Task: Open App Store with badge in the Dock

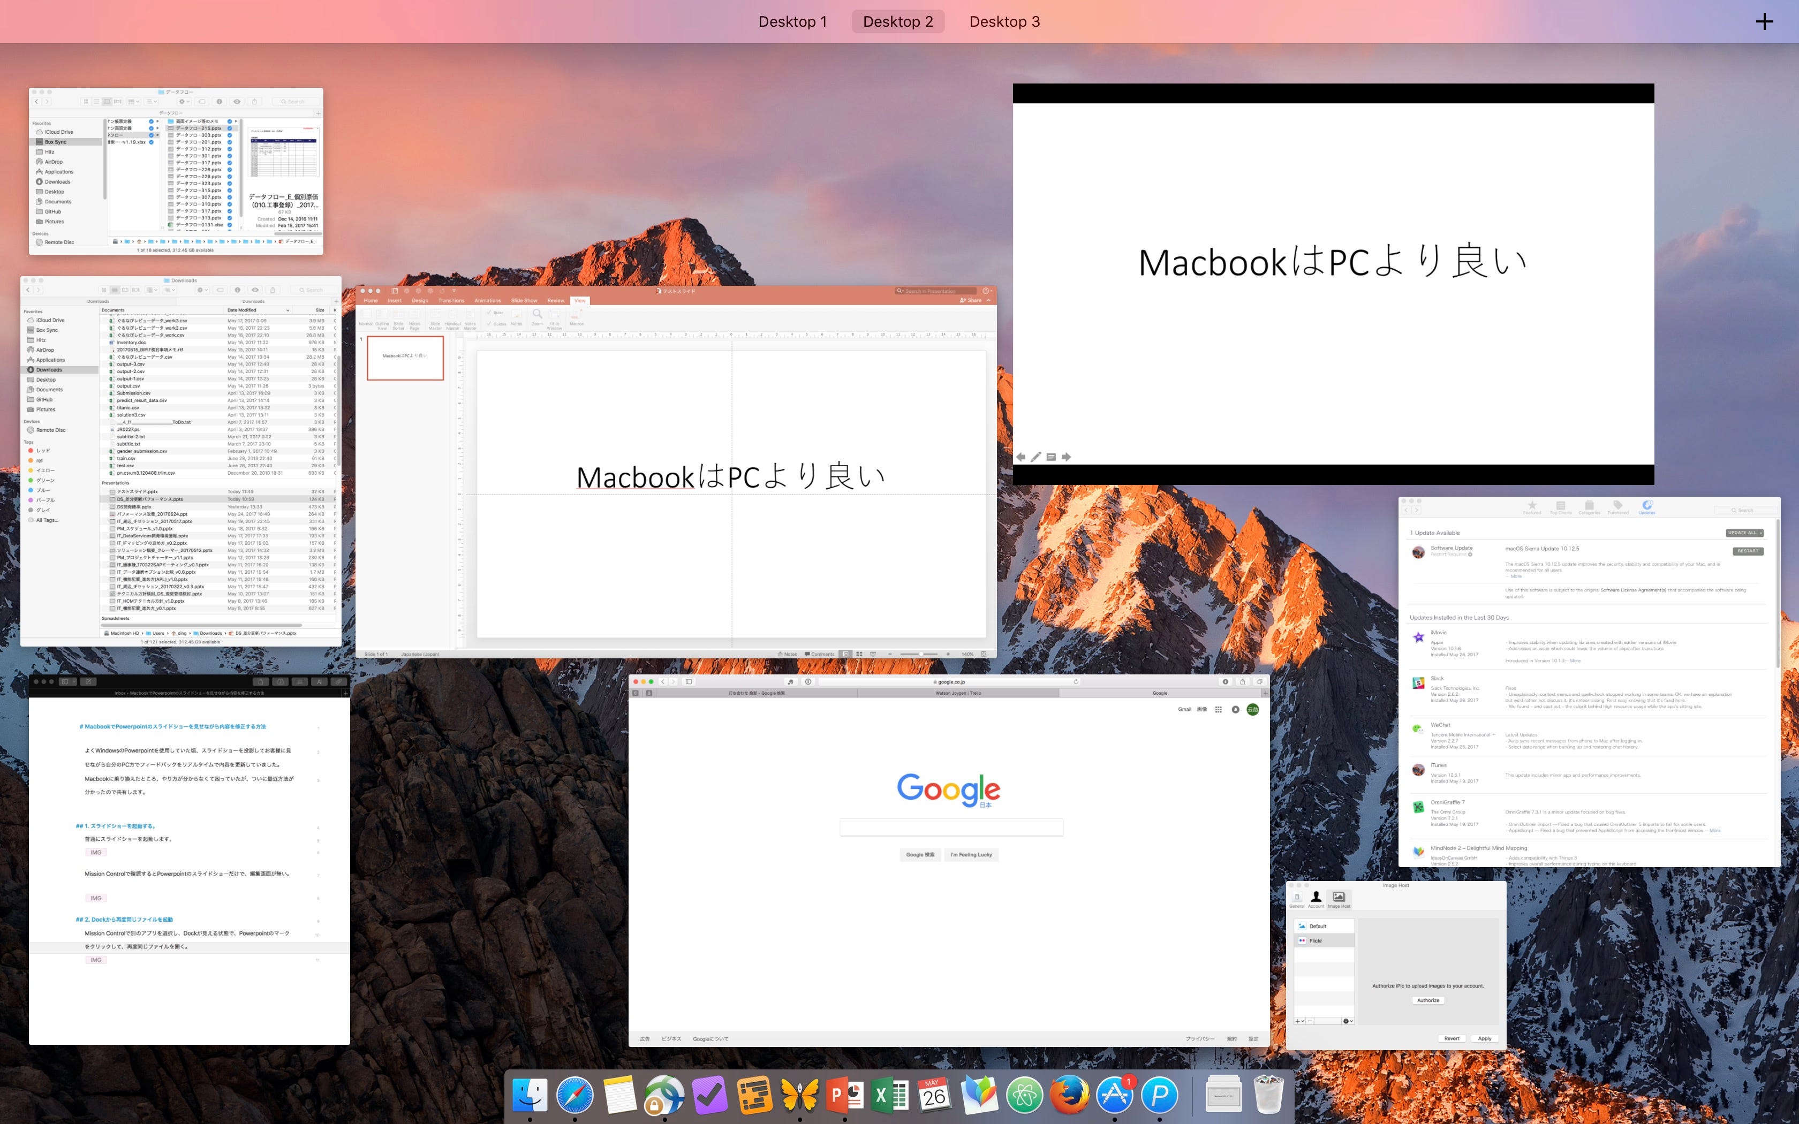Action: tap(1114, 1094)
